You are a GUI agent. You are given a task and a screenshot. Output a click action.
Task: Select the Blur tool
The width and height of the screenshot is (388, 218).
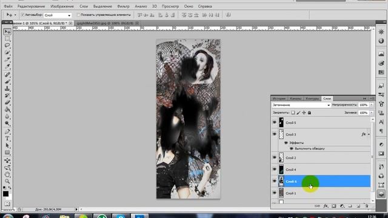coord(7,116)
